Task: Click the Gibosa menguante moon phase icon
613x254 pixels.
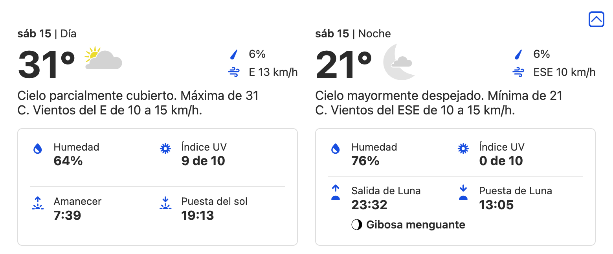Action: tap(357, 225)
